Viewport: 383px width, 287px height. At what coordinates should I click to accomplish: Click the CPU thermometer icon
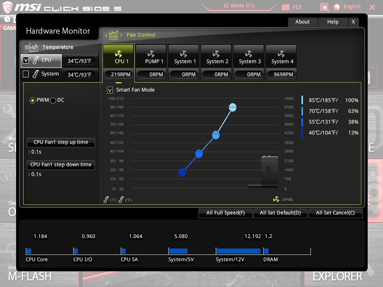click(x=36, y=60)
